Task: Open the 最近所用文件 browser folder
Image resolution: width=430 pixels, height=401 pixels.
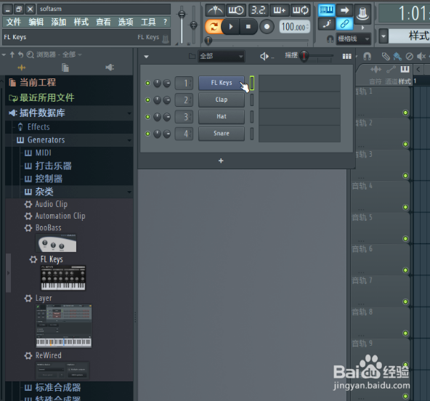Action: tap(69, 97)
